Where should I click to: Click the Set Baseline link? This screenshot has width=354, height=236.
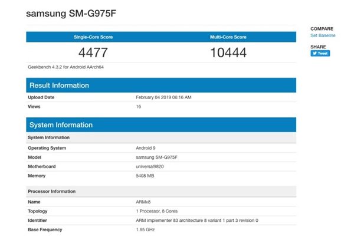(322, 35)
